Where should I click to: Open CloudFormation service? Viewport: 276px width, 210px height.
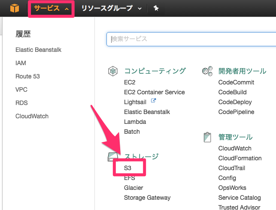click(x=240, y=158)
